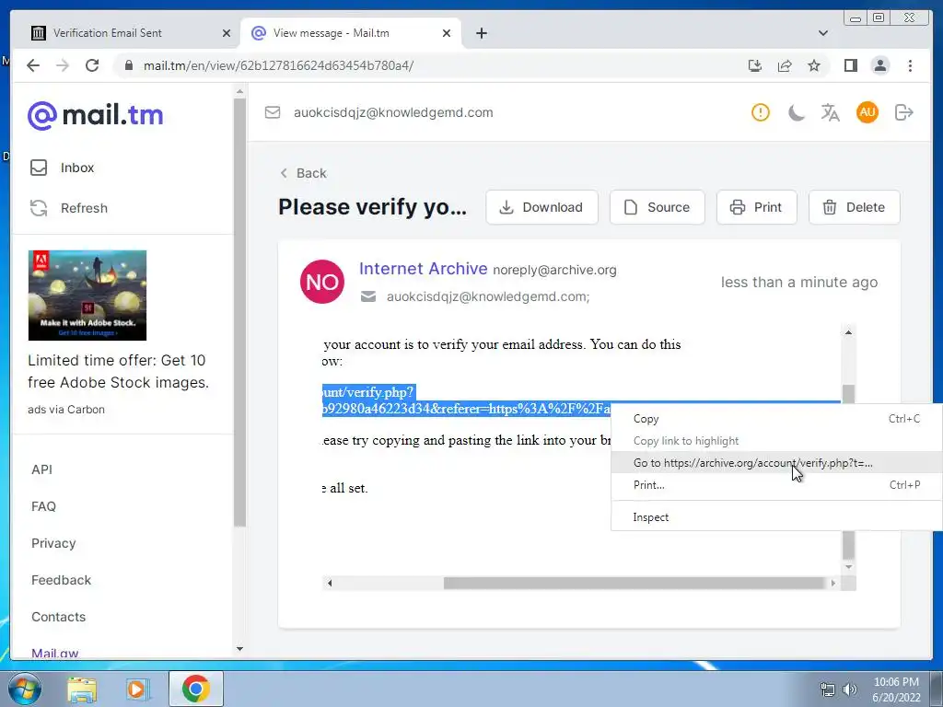
Task: Click the AU account avatar
Action: (x=867, y=111)
